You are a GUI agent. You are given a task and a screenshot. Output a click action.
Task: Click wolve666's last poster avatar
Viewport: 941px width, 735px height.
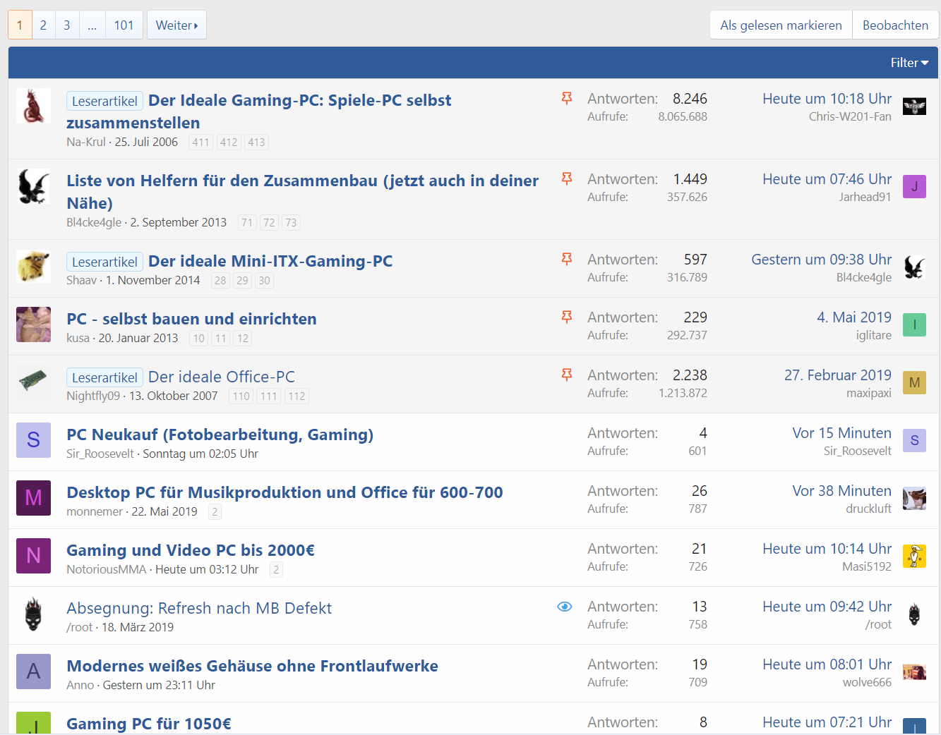(914, 672)
